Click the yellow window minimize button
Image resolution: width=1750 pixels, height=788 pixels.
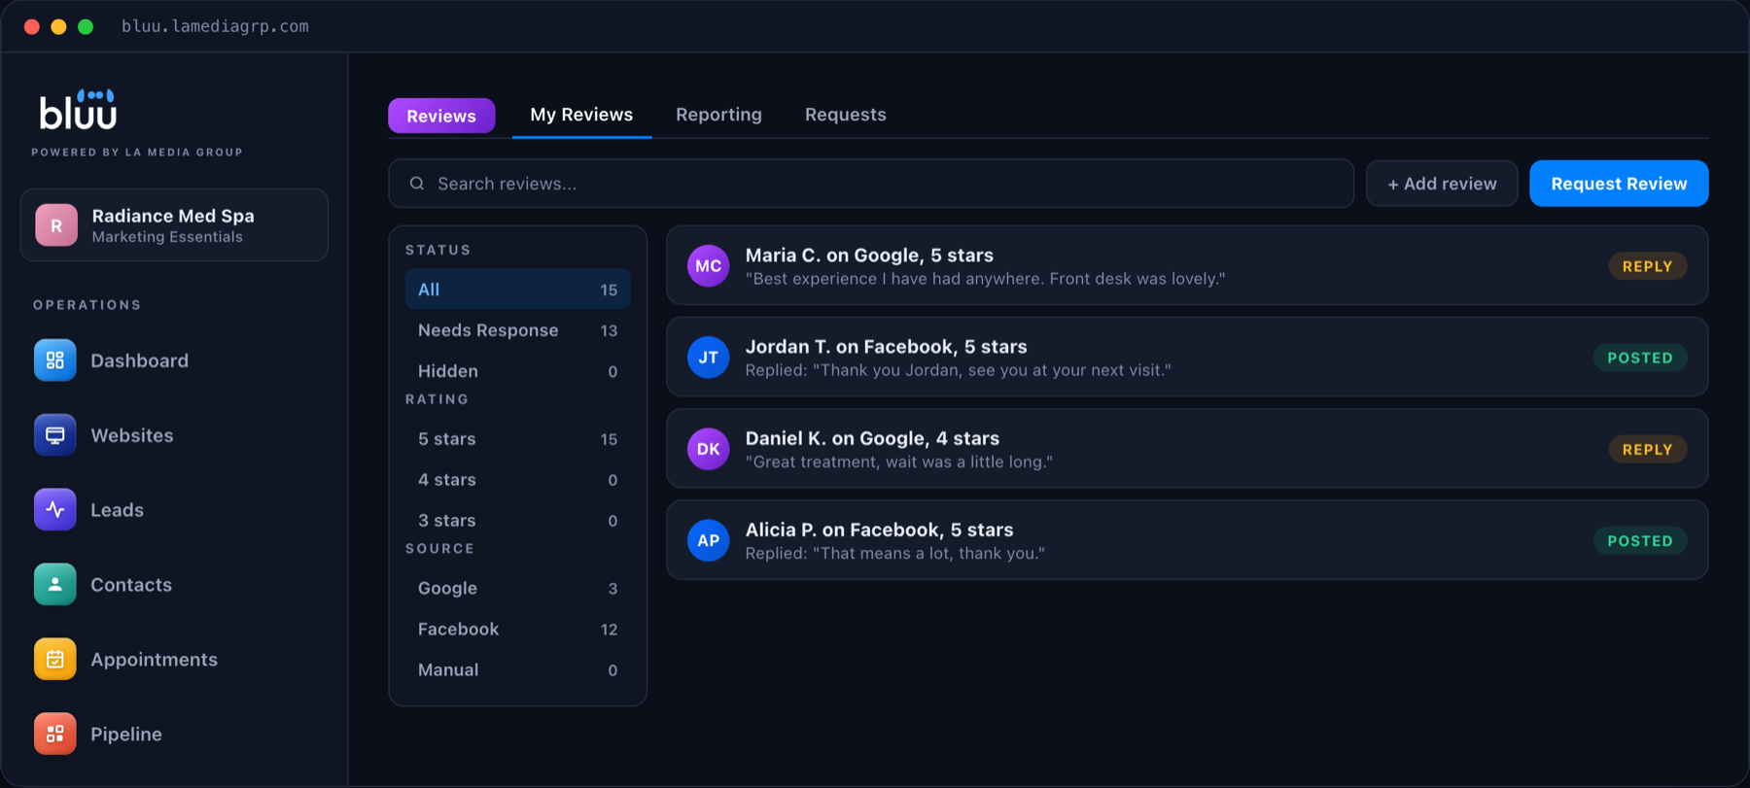(x=58, y=26)
